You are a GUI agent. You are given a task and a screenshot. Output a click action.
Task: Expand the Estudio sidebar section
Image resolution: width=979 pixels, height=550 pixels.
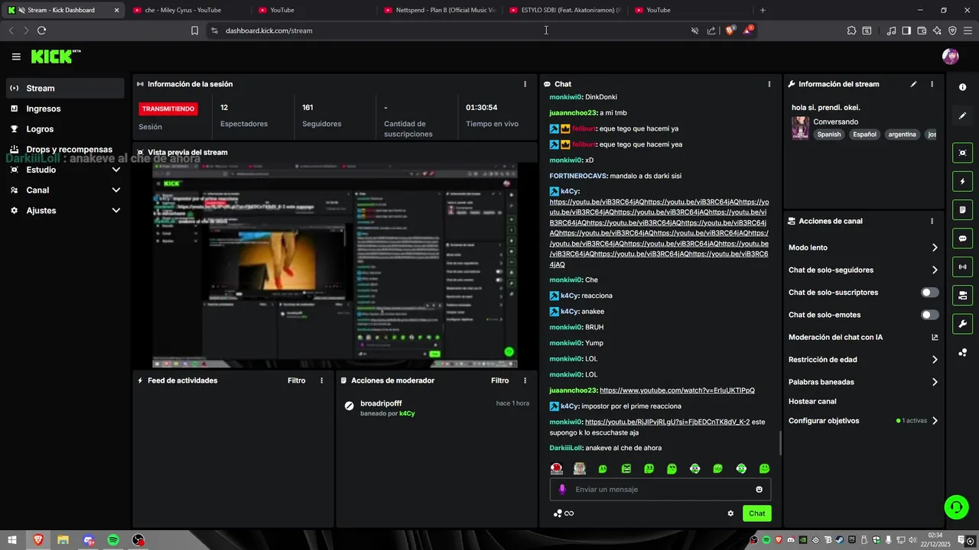(65, 170)
